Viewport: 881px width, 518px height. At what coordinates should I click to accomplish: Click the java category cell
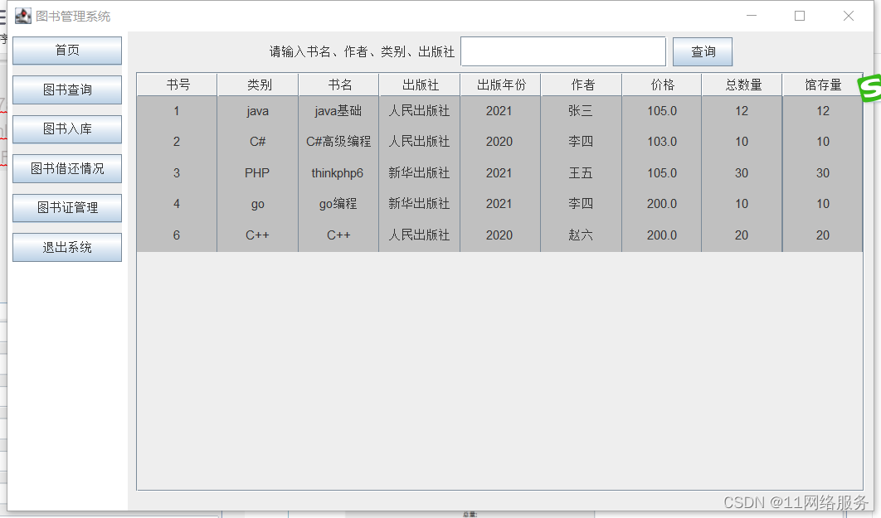[x=258, y=111]
